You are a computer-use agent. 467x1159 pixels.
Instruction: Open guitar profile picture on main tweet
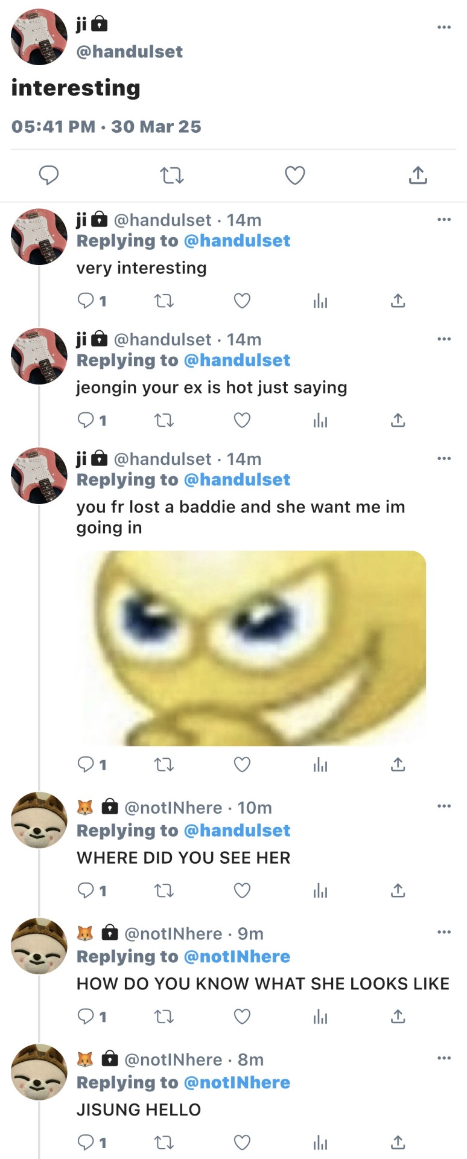tap(39, 37)
